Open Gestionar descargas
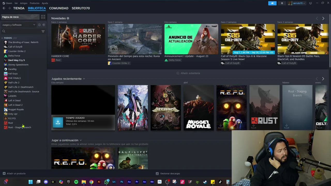Screen dimensions: 331x186 168,174
